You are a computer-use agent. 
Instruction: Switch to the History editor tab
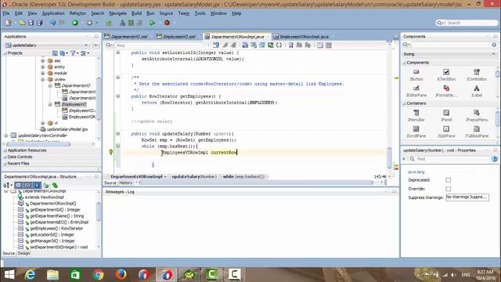click(126, 183)
